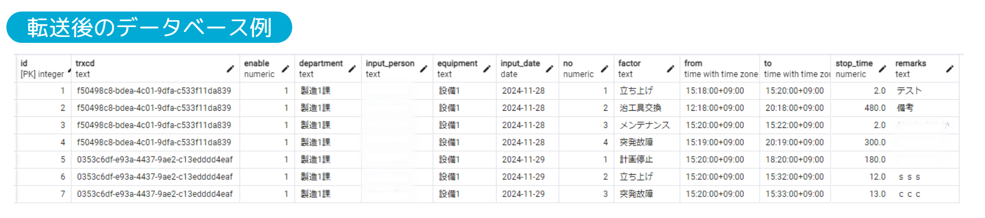985x218 pixels.
Task: Click the 治工具交換 factor cell
Action: [640, 108]
